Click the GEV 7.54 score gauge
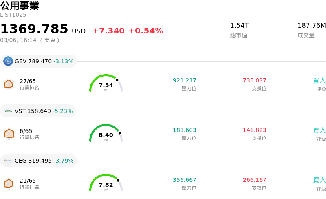 (106, 84)
